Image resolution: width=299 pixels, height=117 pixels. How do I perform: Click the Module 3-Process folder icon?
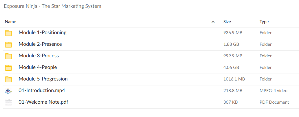click(x=8, y=56)
